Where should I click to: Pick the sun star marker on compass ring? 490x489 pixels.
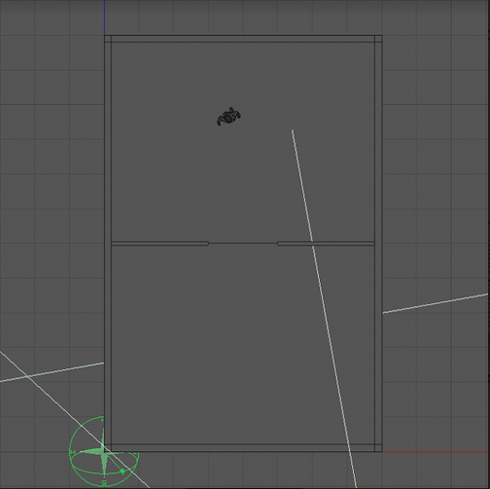pyautogui.click(x=122, y=472)
